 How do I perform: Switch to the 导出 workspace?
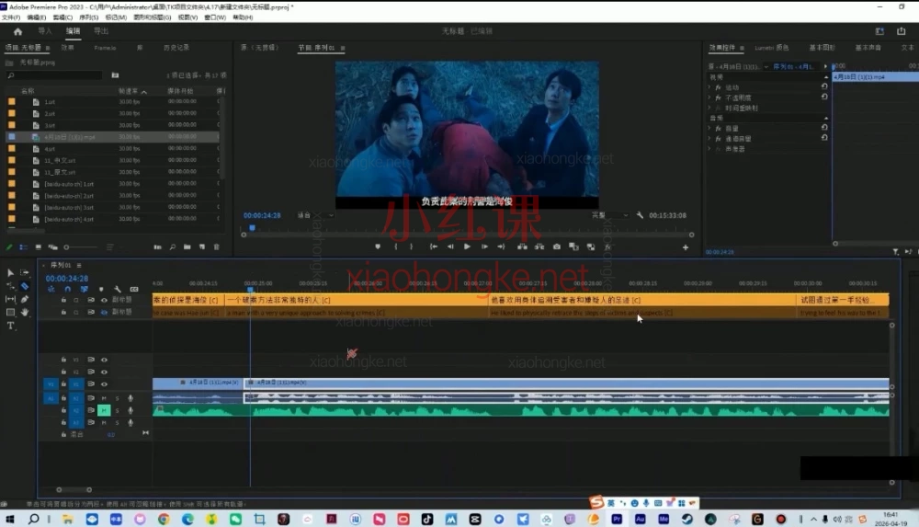tap(101, 31)
